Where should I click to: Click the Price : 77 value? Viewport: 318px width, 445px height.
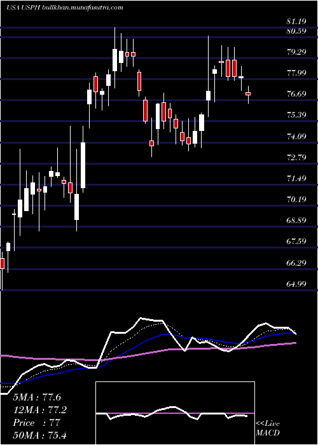(37, 423)
